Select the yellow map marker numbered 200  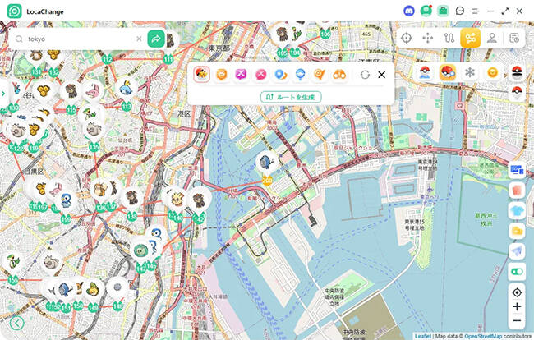click(267, 181)
